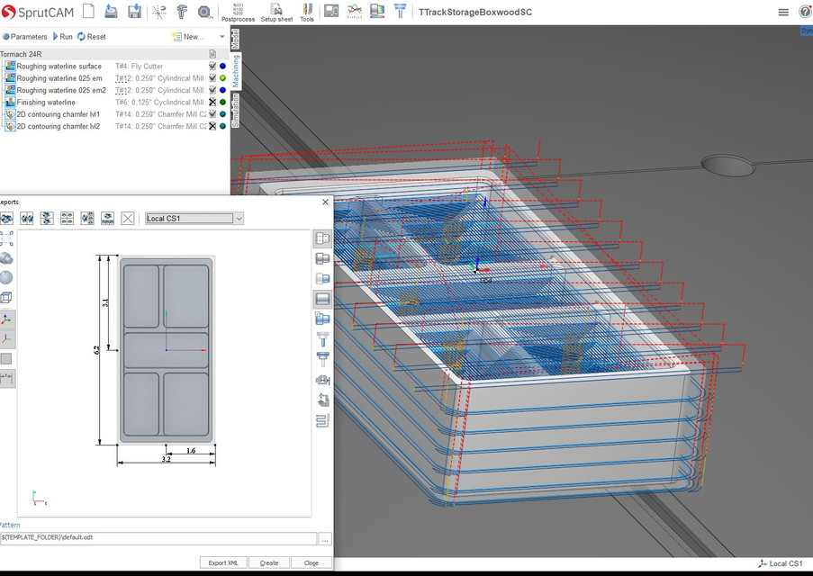Screen dimensions: 813x576
Task: Click the machine simulation icon
Action: [331, 11]
